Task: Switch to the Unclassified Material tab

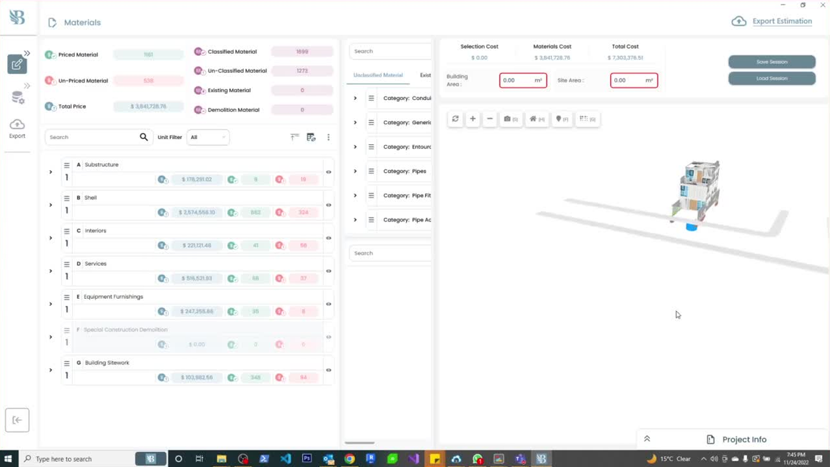Action: [x=378, y=75]
